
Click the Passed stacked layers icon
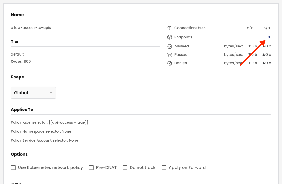(170, 55)
